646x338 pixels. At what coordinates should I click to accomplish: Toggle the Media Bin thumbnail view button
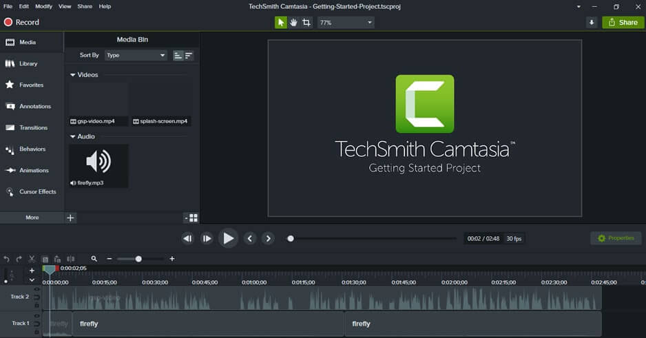tap(191, 218)
